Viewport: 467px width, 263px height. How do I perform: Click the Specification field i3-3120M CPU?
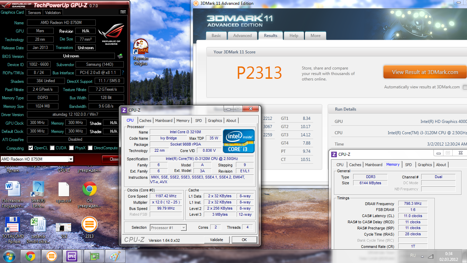click(202, 159)
